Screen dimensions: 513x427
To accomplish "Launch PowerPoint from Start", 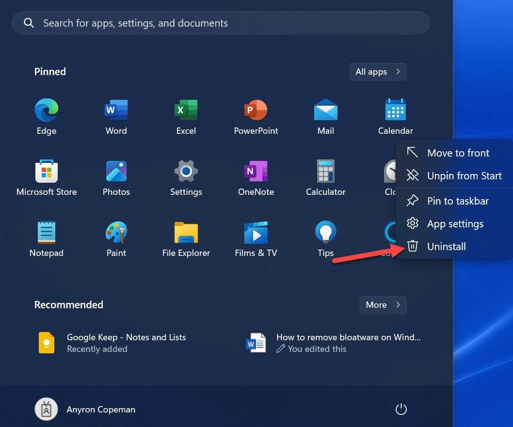I will click(x=256, y=116).
